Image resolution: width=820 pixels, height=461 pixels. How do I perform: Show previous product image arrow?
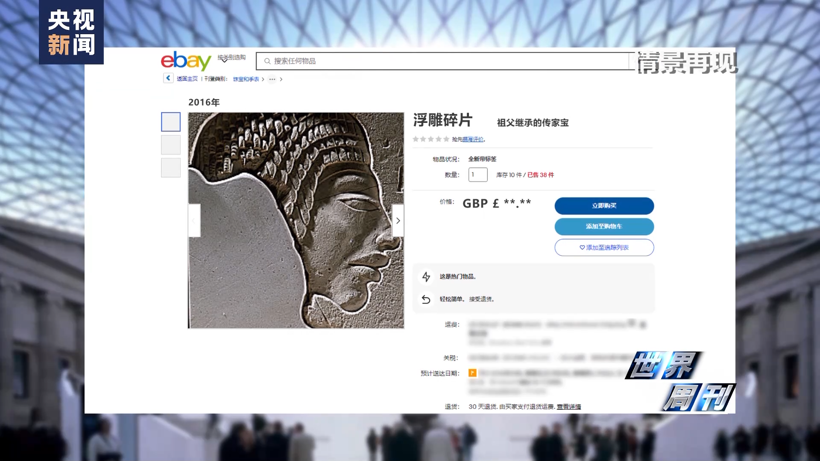point(194,221)
